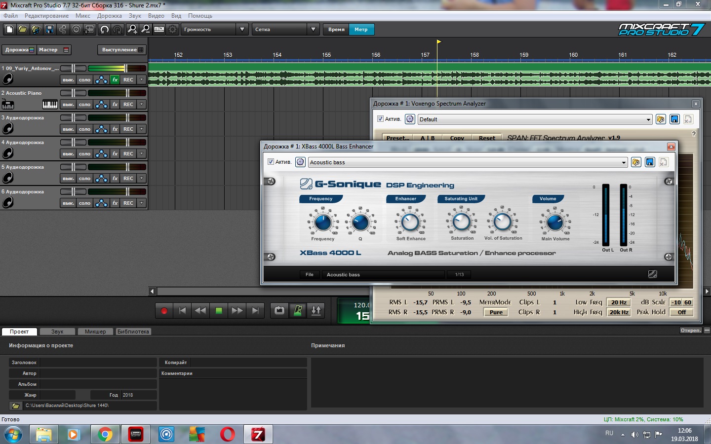The width and height of the screenshot is (711, 444).
Task: Click the share/publish toolbar icon
Action: tap(63, 30)
